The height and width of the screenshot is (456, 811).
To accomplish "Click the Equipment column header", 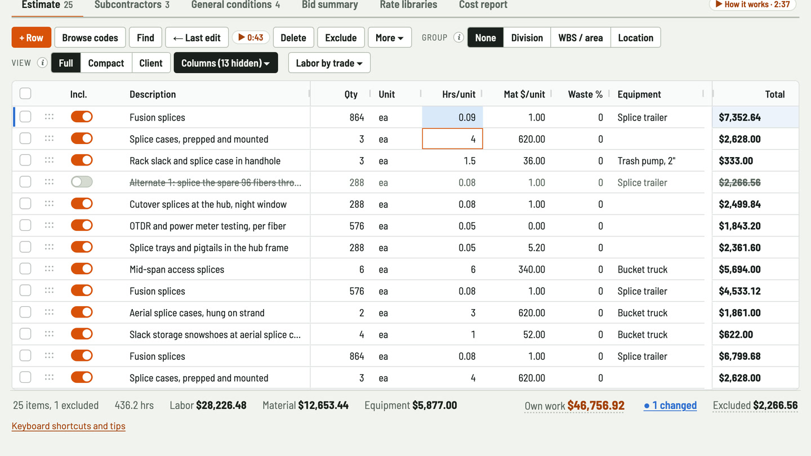I will [639, 94].
